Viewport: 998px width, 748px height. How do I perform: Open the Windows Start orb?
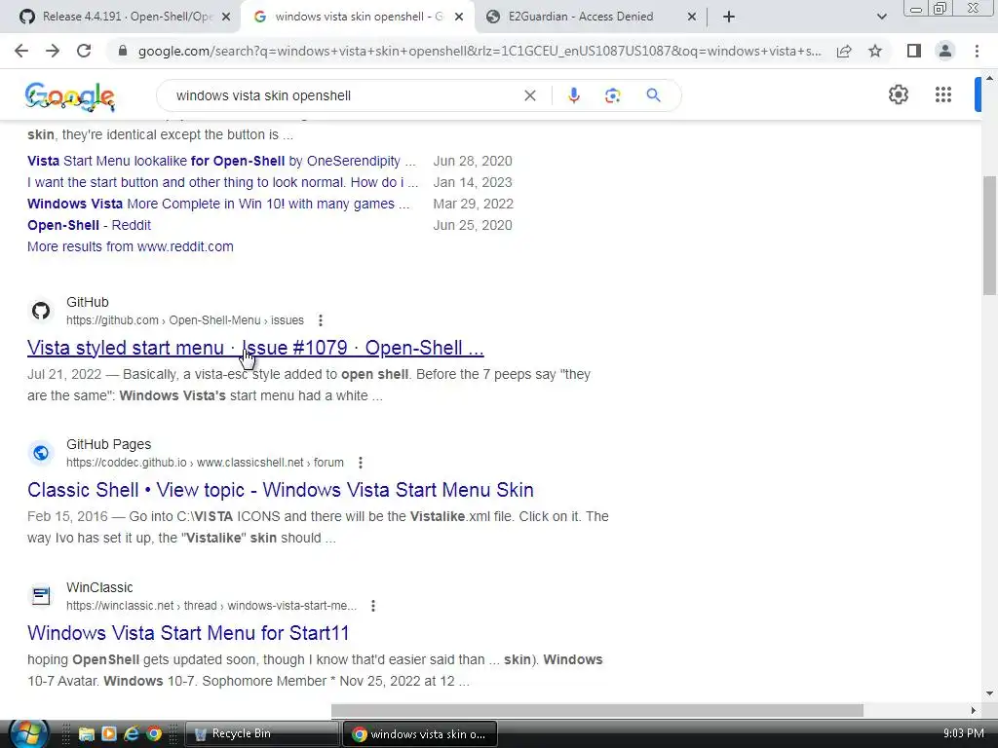pos(29,733)
